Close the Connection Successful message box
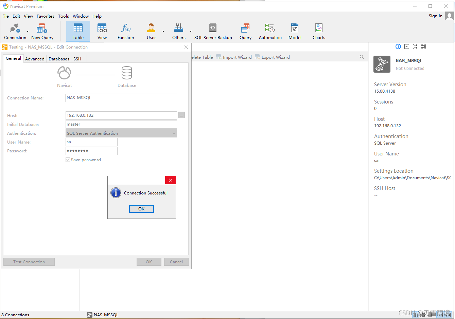455x319 pixels. pyautogui.click(x=171, y=180)
